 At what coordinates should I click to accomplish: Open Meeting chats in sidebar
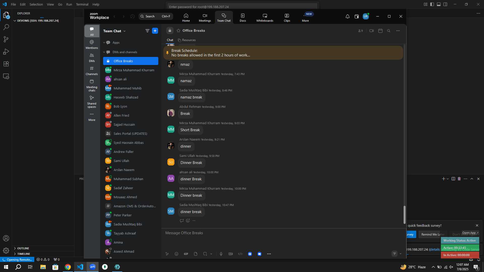[x=92, y=85]
